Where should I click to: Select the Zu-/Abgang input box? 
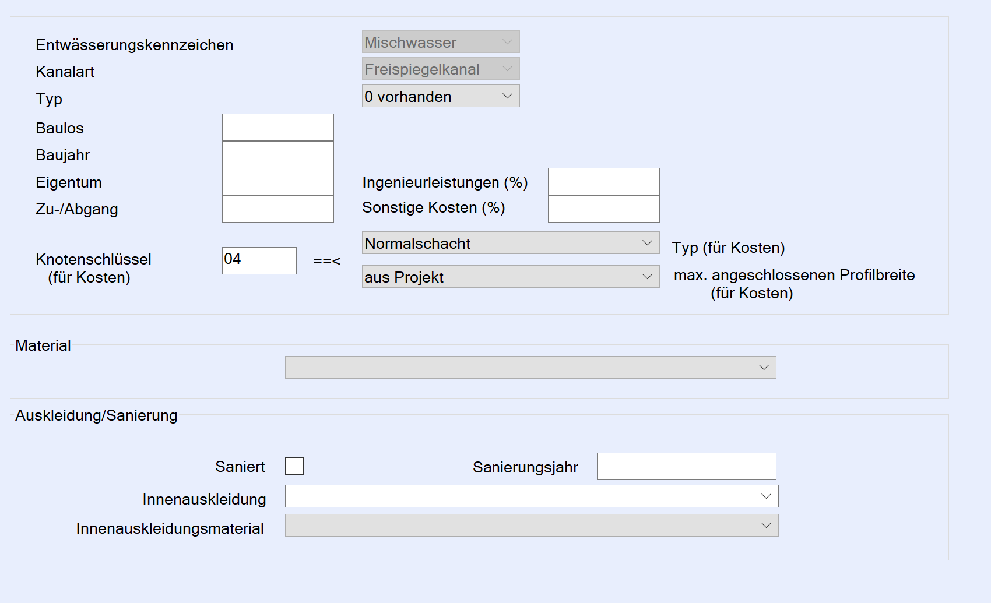pyautogui.click(x=277, y=209)
